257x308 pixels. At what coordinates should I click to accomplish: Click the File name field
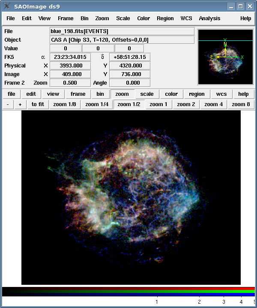122,31
